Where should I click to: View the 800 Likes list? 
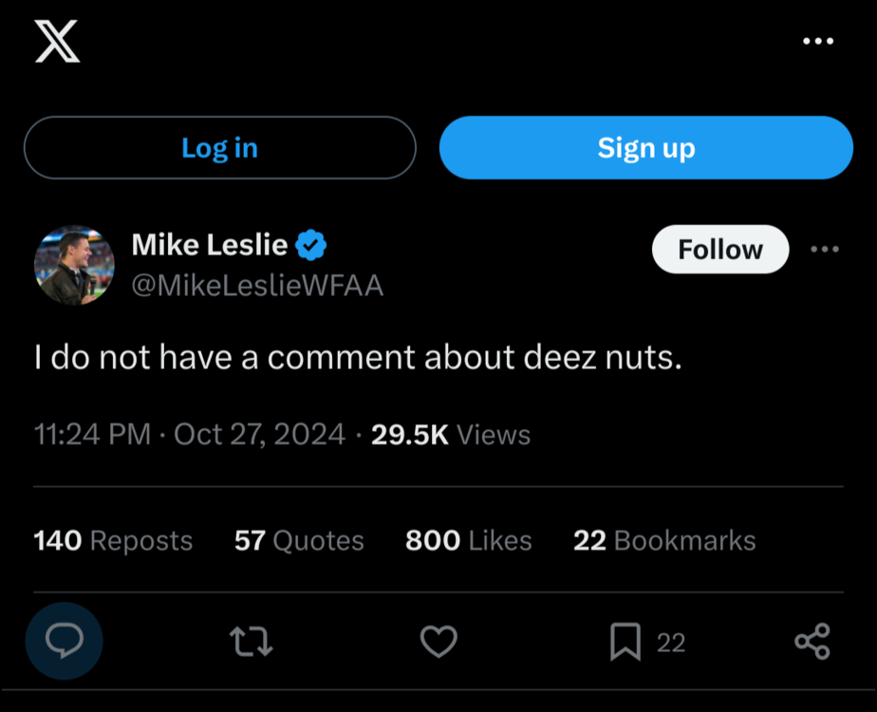(x=468, y=540)
